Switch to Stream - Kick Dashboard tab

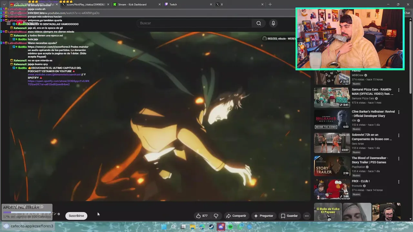coord(137,5)
